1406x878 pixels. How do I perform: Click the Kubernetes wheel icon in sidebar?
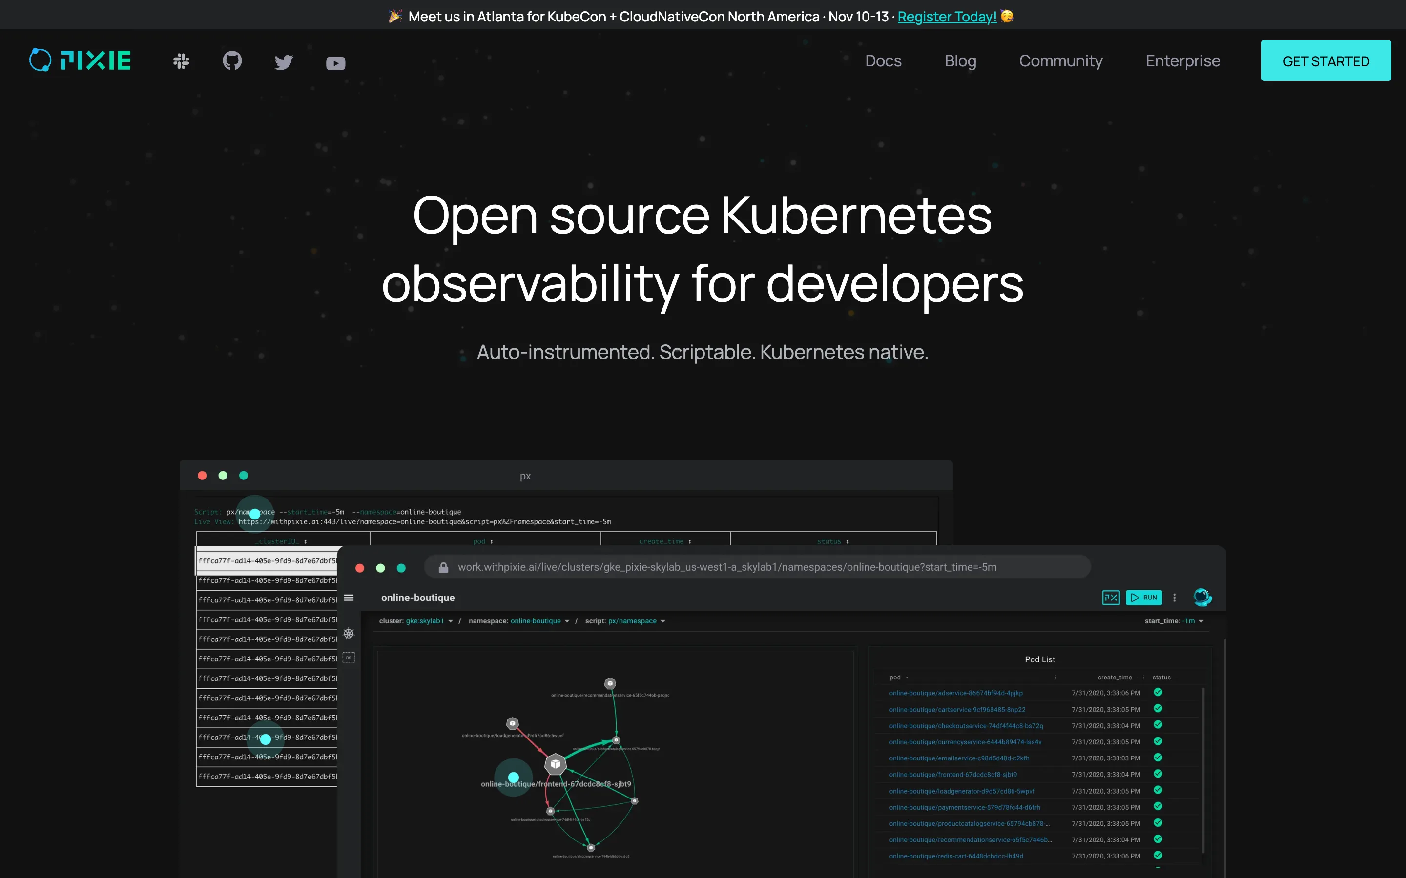[x=349, y=634]
